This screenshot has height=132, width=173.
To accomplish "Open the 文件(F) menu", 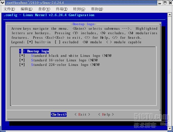I will click(9, 9).
